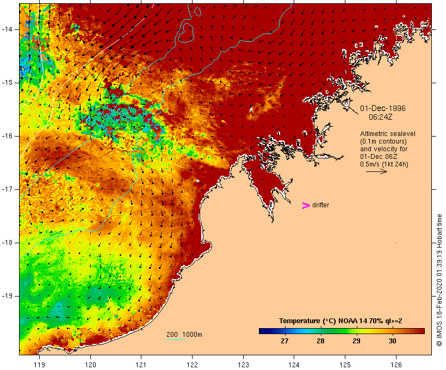Viewport: 446px width, 370px height.
Task: Click latitude axis label '-19'
Action: click(x=7, y=296)
